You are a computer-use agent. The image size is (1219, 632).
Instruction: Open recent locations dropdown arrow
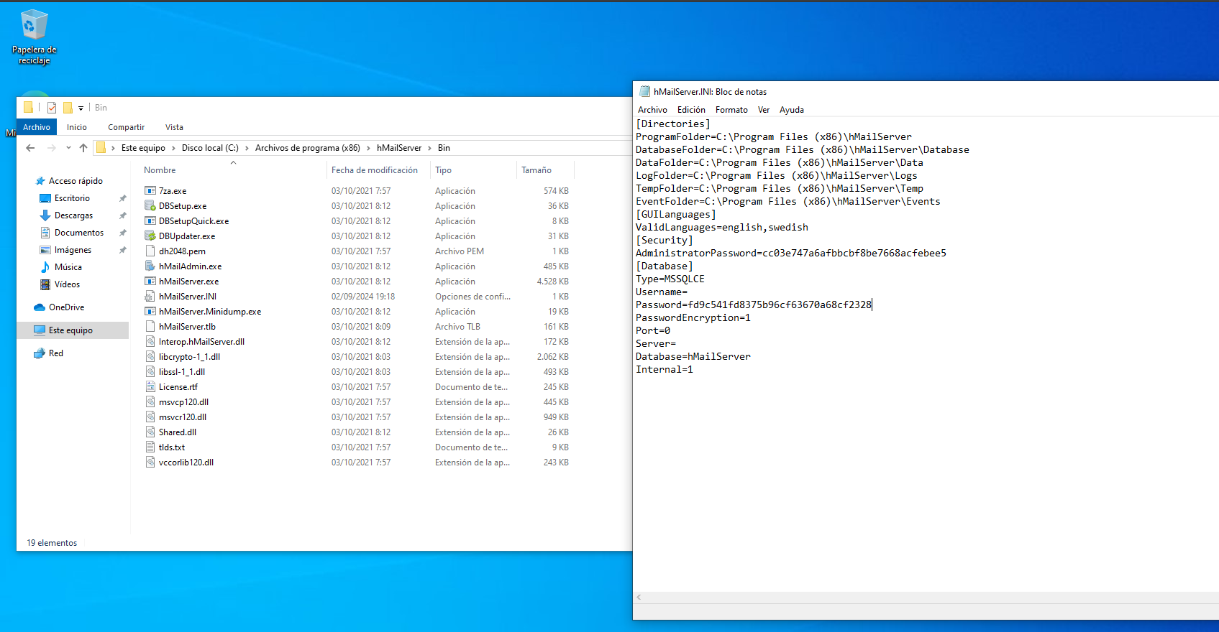tap(68, 148)
